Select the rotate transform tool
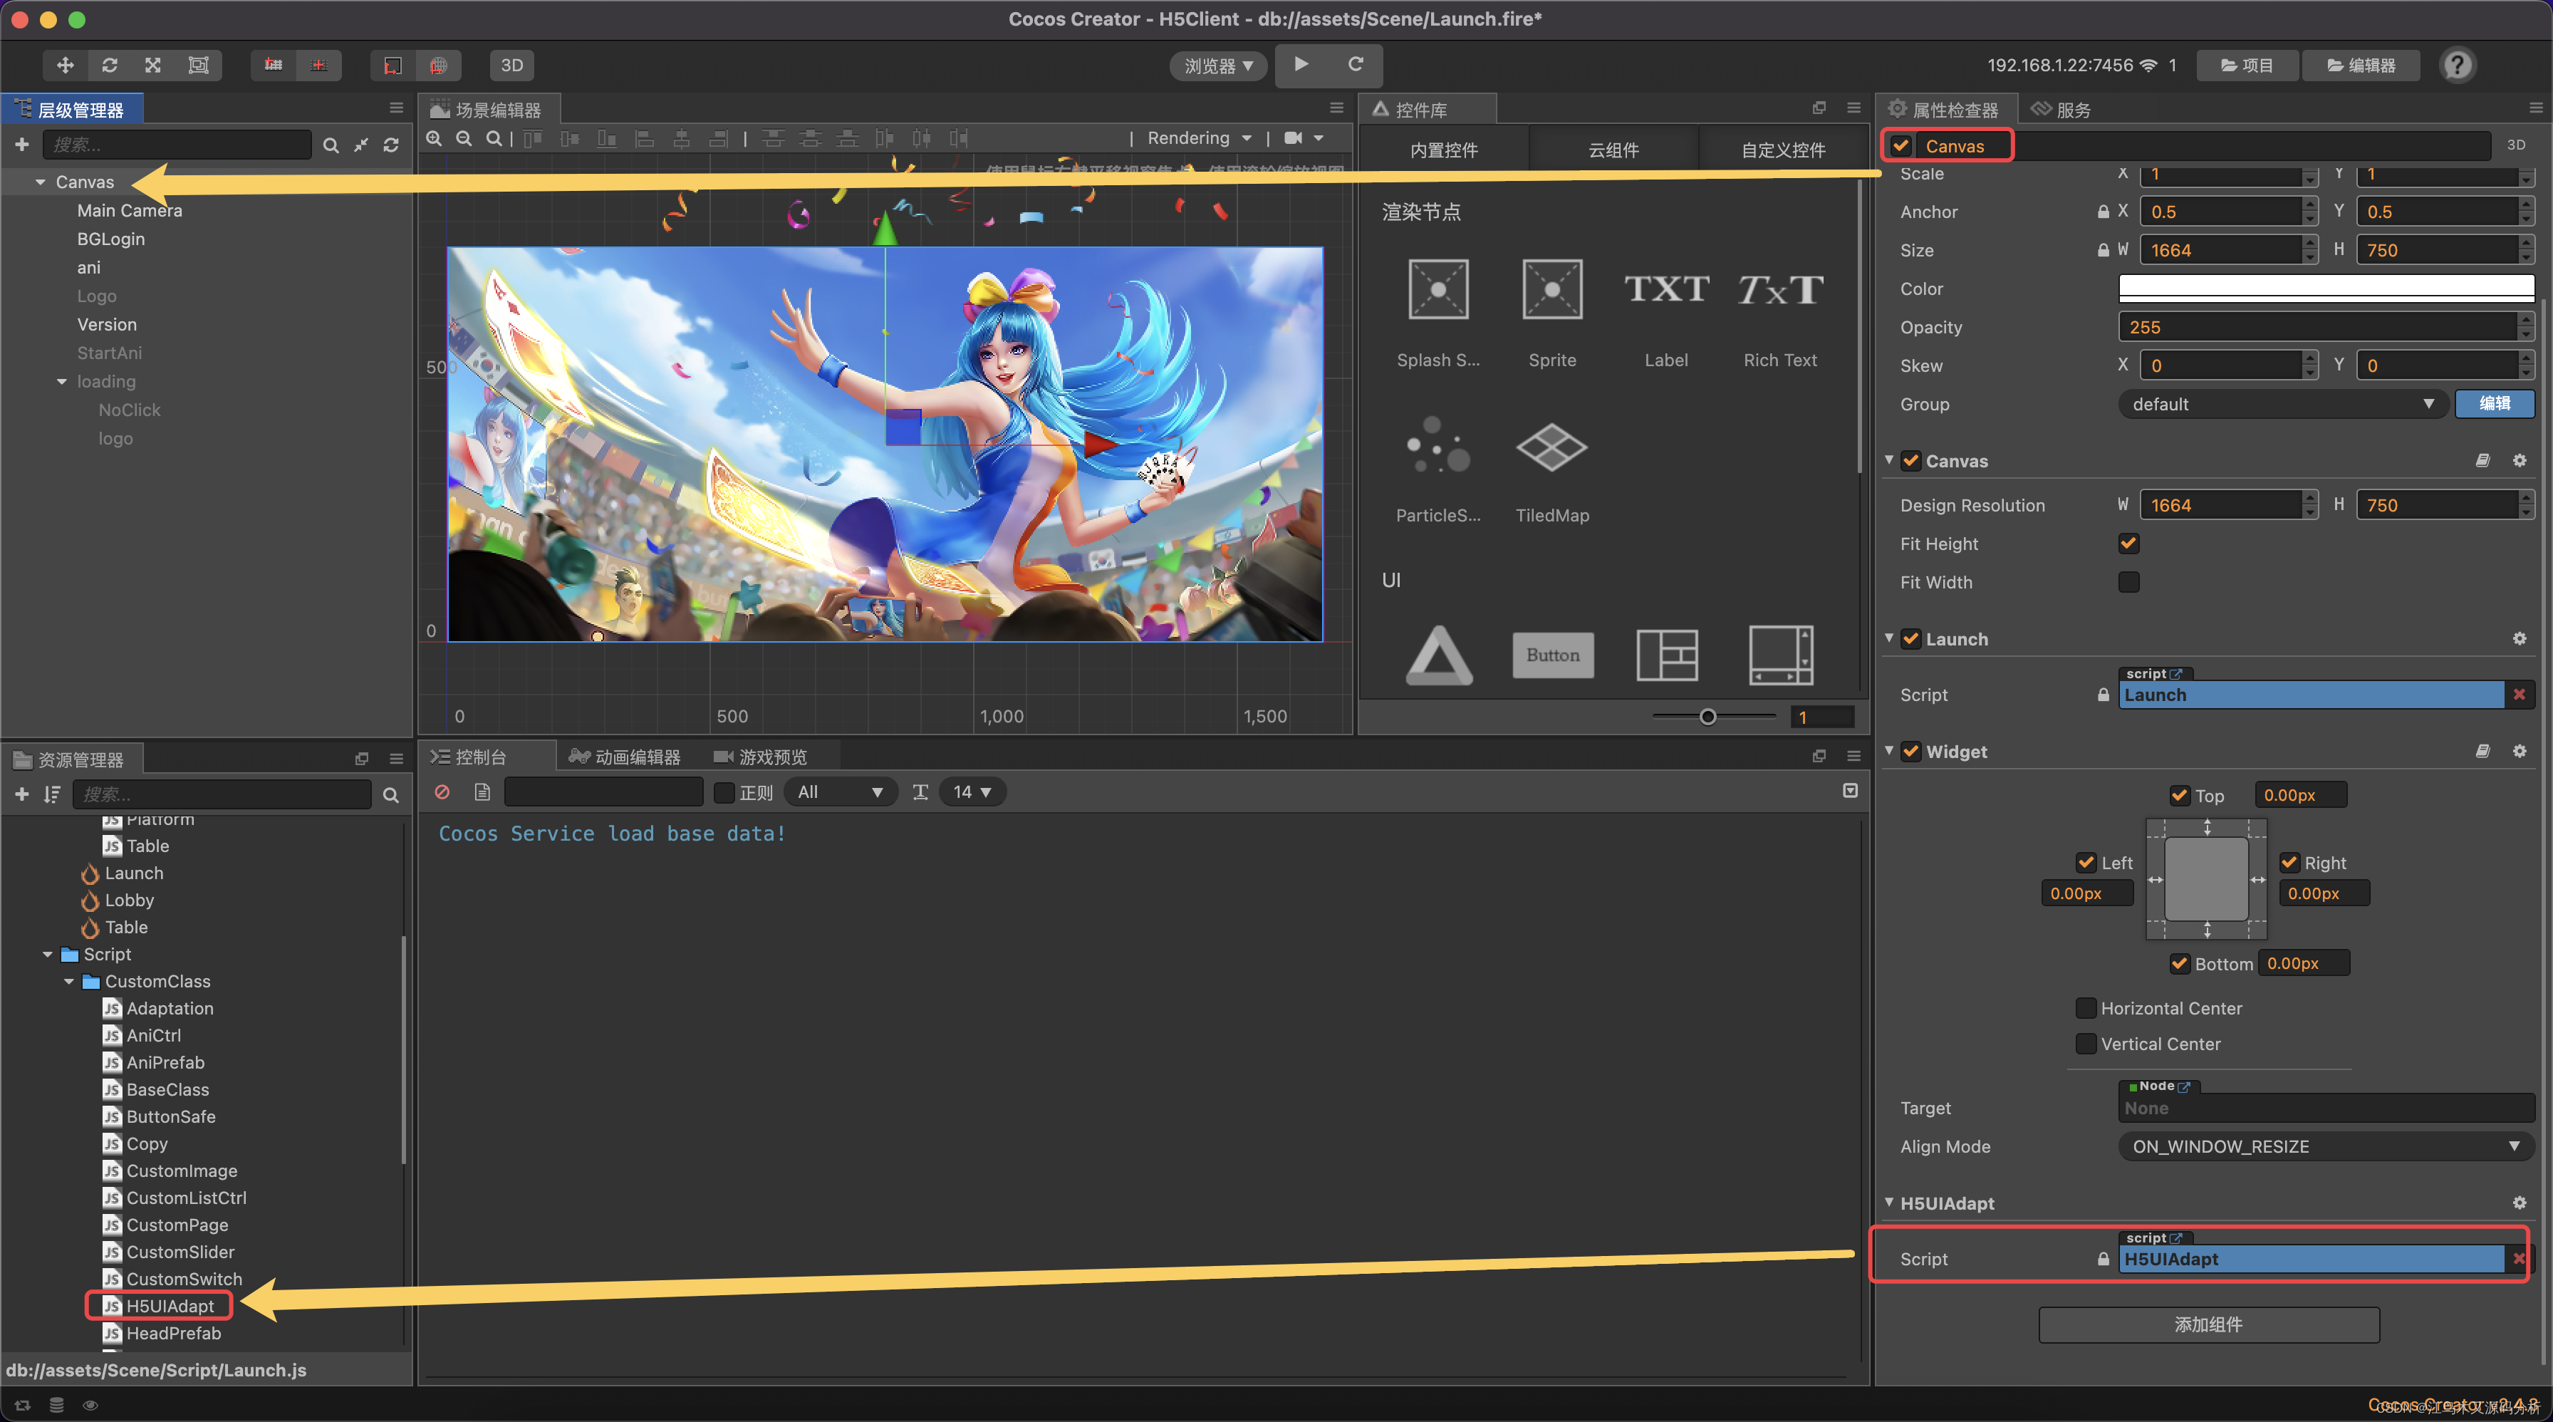Image resolution: width=2553 pixels, height=1422 pixels. click(x=110, y=66)
